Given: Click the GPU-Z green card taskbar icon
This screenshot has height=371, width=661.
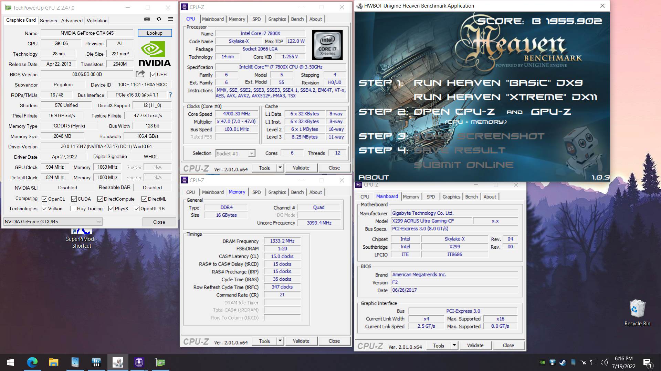Looking at the screenshot, I should click(160, 362).
